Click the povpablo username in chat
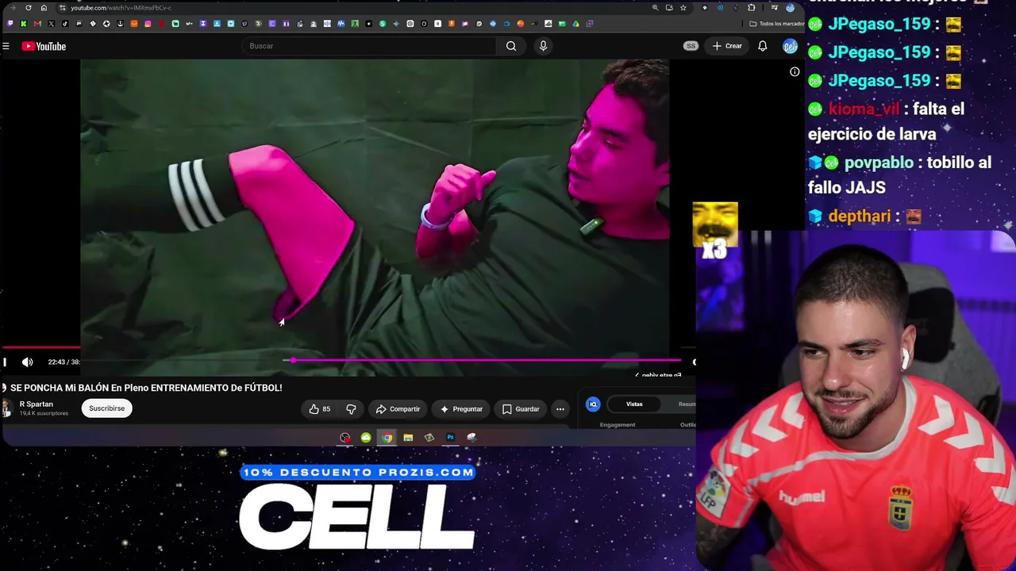 879,163
